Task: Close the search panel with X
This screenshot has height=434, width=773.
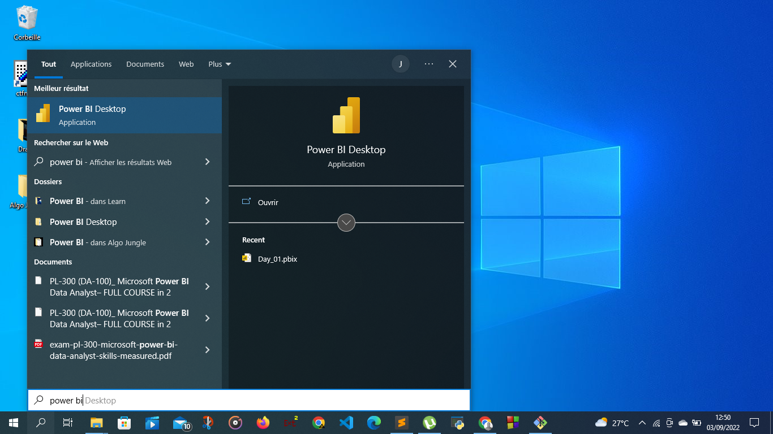Action: coord(453,64)
